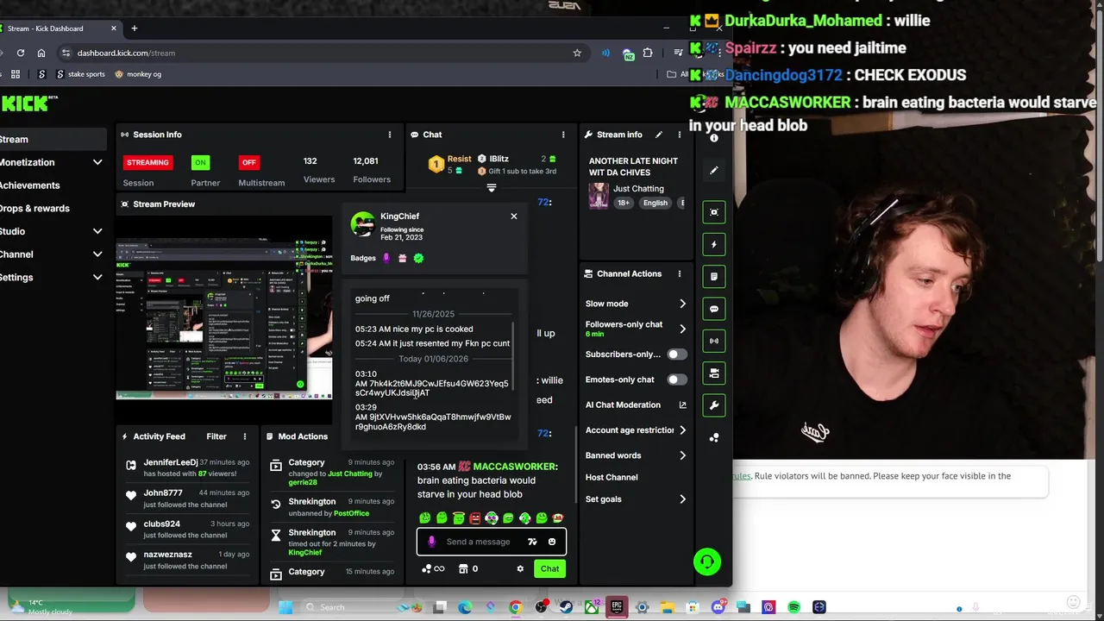Open Activity Feed three-dot menu
This screenshot has height=621, width=1104.
(245, 436)
